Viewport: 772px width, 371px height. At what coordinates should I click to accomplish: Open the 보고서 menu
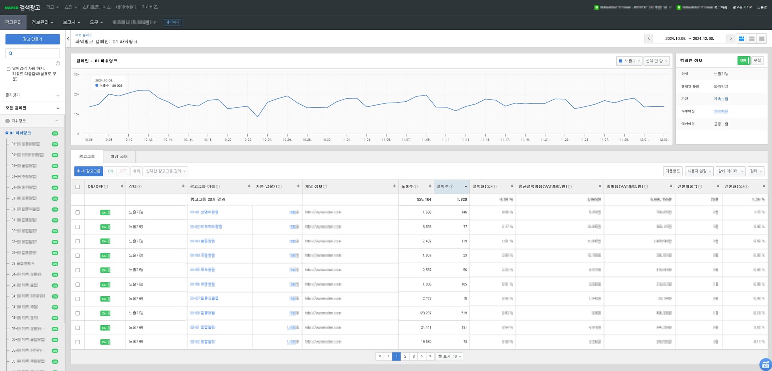coord(72,22)
